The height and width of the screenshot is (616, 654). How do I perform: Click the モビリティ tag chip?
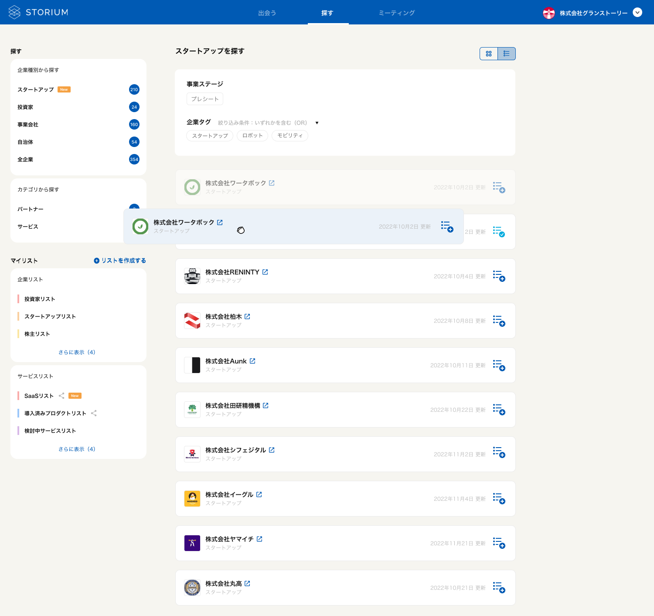tap(290, 136)
